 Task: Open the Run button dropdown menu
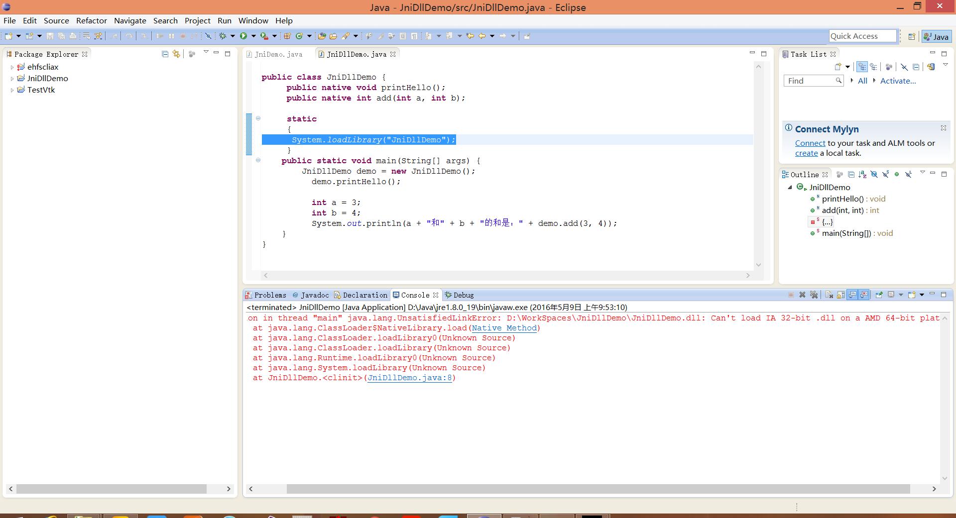pyautogui.click(x=253, y=36)
